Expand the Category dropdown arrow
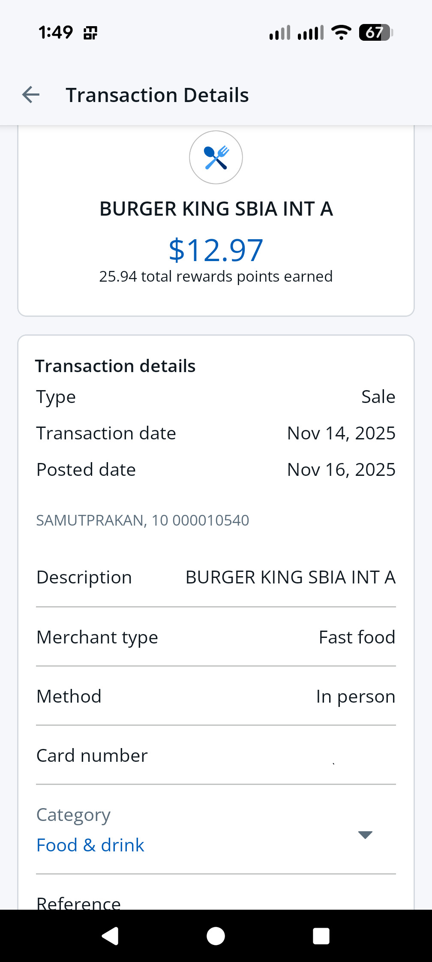 [x=365, y=834]
